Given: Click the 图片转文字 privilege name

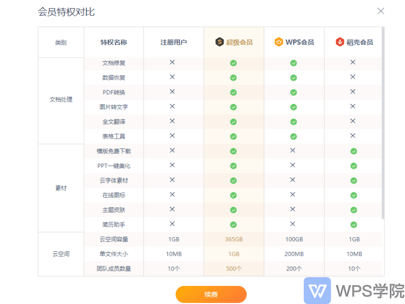Looking at the screenshot, I should [113, 107].
